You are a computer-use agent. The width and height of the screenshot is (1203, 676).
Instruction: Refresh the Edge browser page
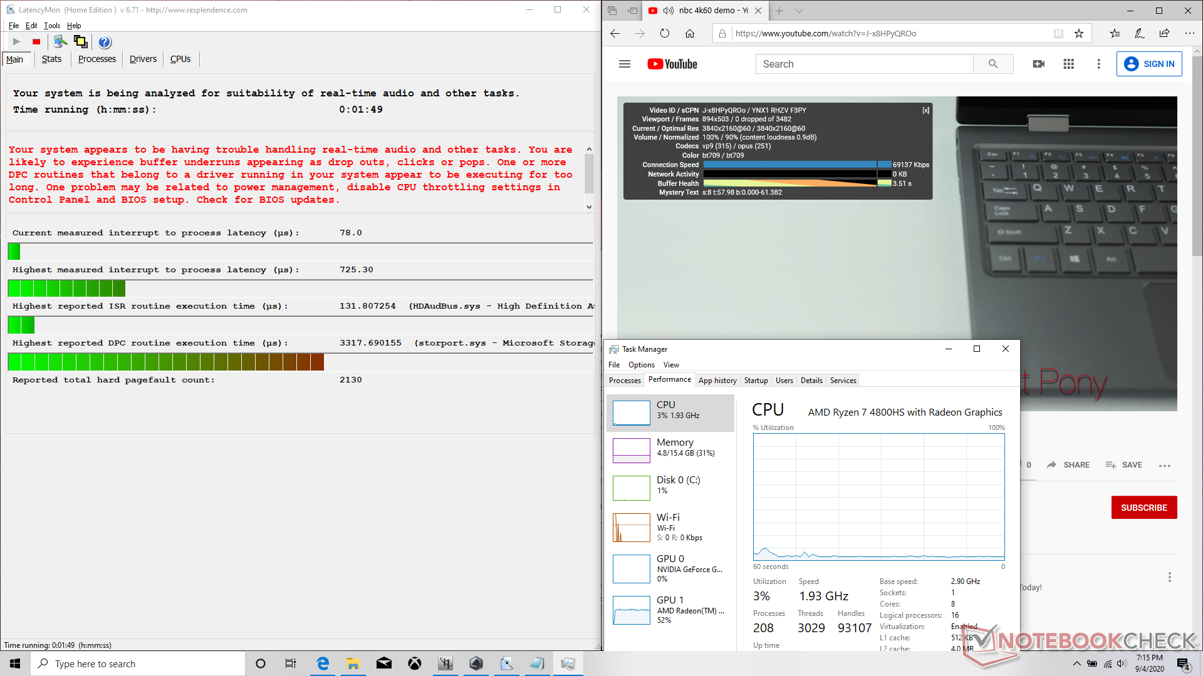(665, 34)
